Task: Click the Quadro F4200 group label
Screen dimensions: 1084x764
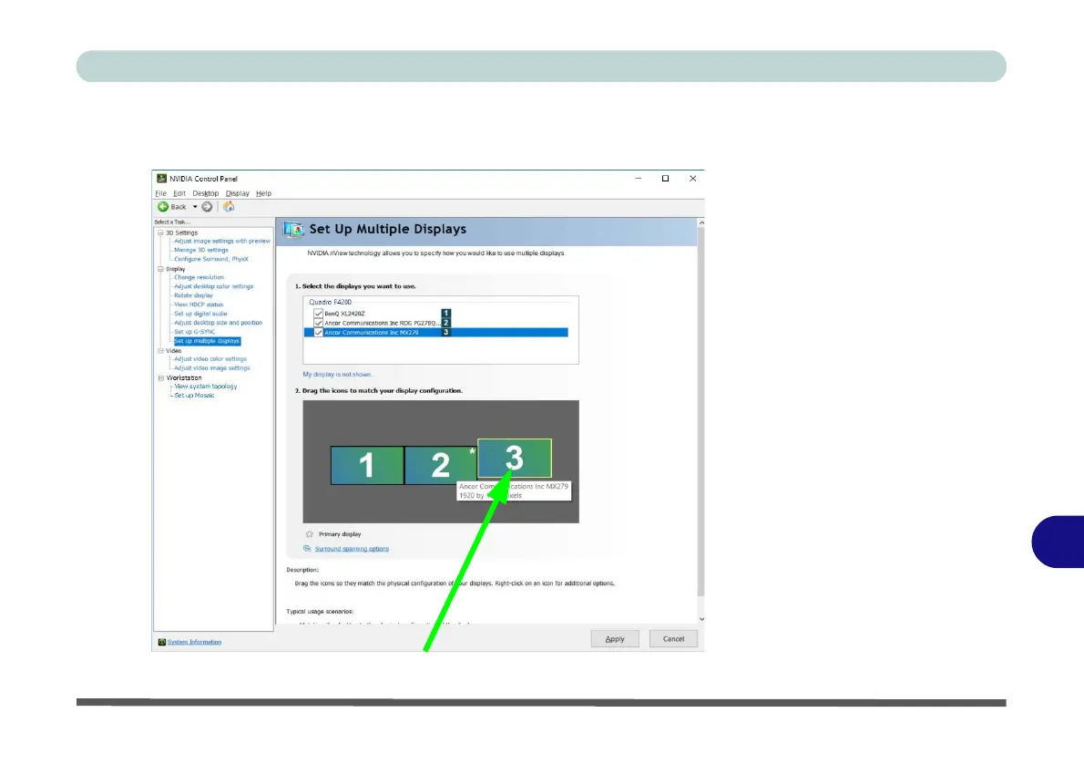Action: click(330, 303)
